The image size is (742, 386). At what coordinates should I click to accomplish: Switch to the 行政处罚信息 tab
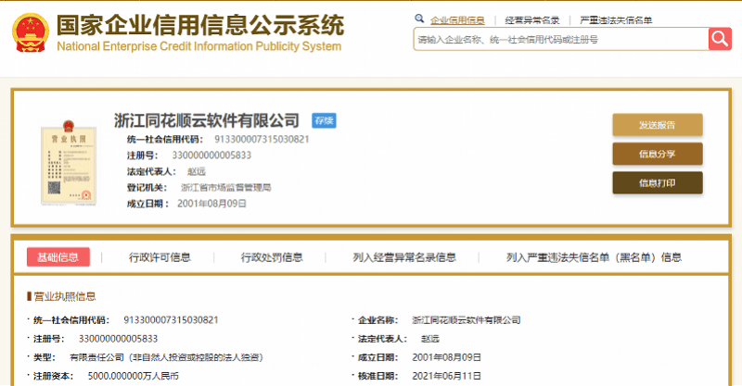[x=272, y=257]
